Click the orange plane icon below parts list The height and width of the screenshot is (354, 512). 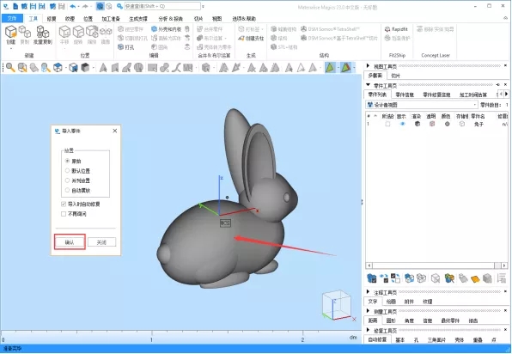(x=475, y=278)
